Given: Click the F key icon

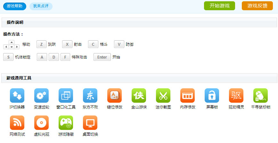Looking at the screenshot, I should pos(65,57).
